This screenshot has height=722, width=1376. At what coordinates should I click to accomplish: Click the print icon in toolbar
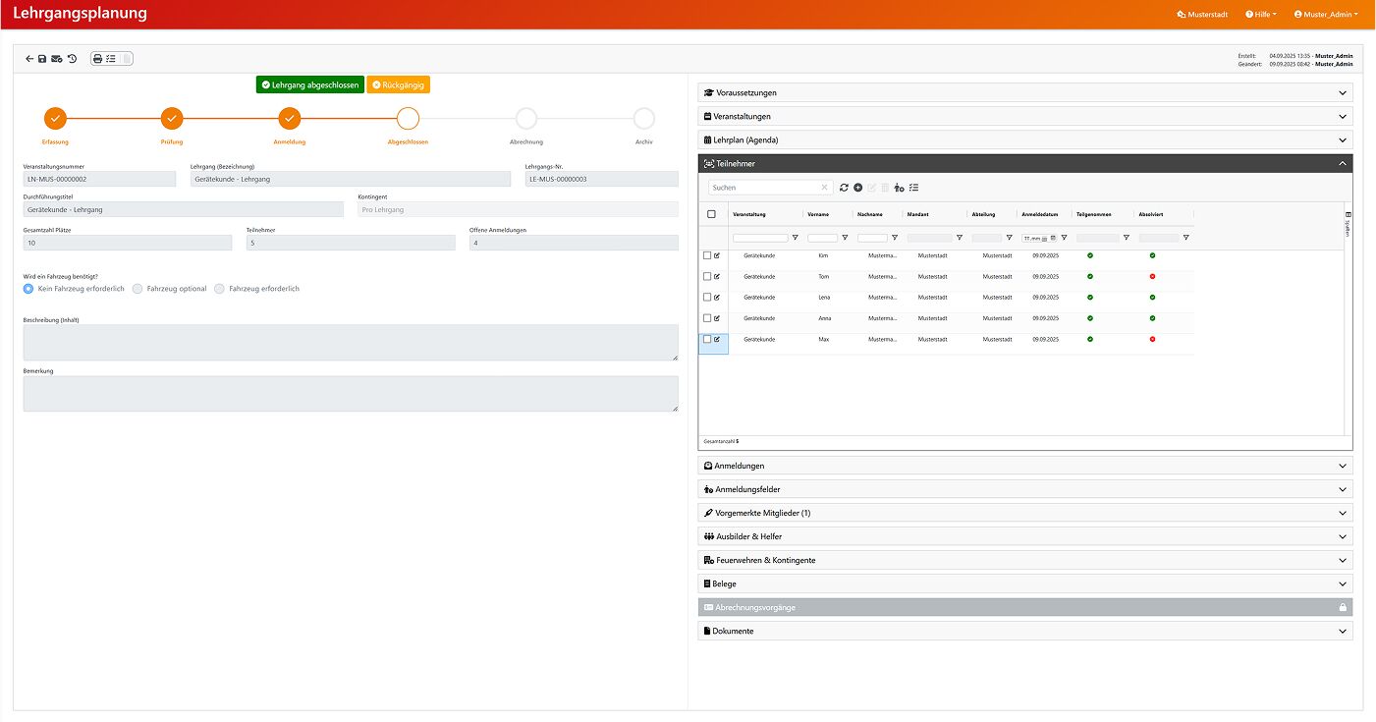coord(97,59)
